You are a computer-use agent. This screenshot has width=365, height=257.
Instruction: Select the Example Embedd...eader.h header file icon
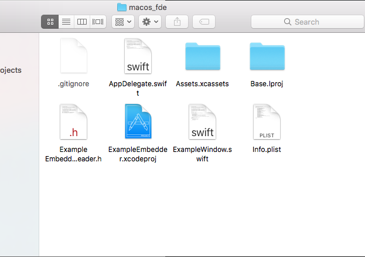74,121
